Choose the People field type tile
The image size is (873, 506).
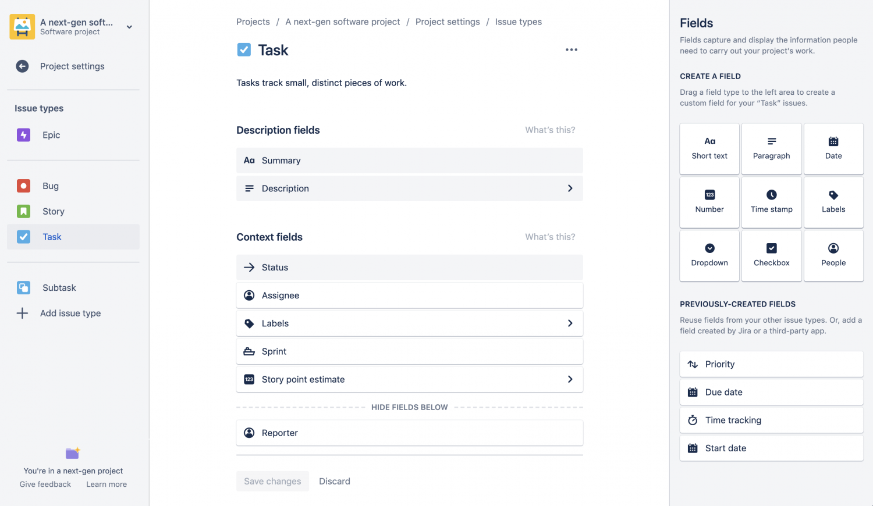click(833, 255)
